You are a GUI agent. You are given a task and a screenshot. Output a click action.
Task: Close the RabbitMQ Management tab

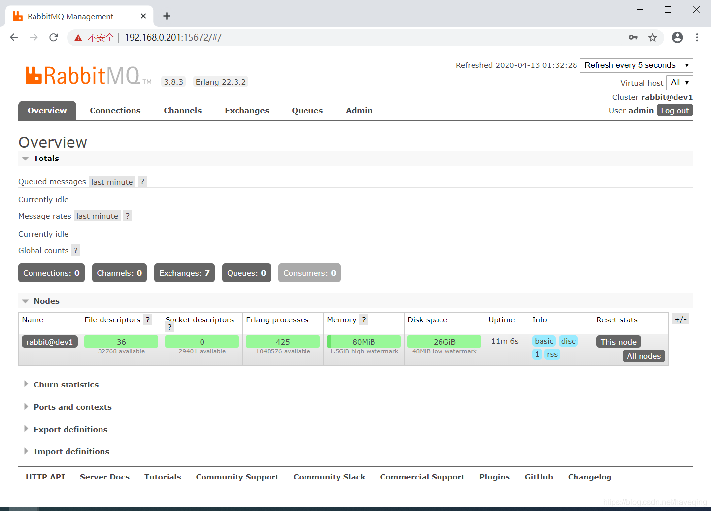pos(143,16)
